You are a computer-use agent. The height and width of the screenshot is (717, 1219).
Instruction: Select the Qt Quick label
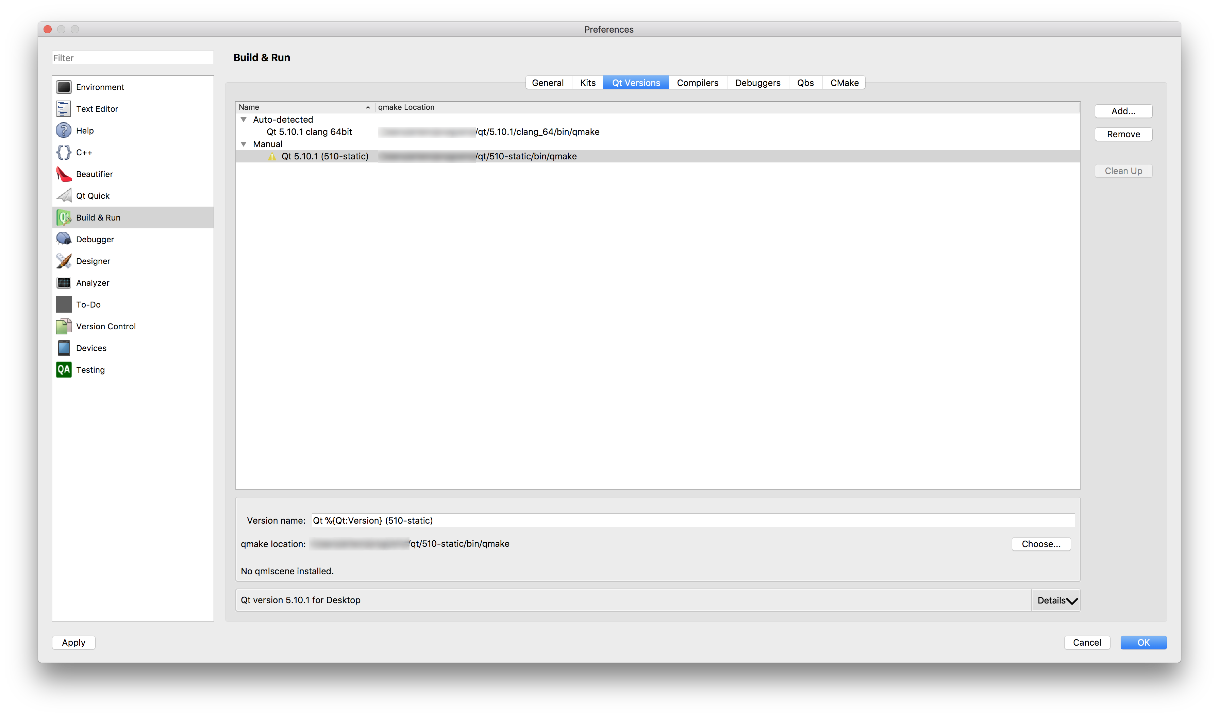point(93,196)
